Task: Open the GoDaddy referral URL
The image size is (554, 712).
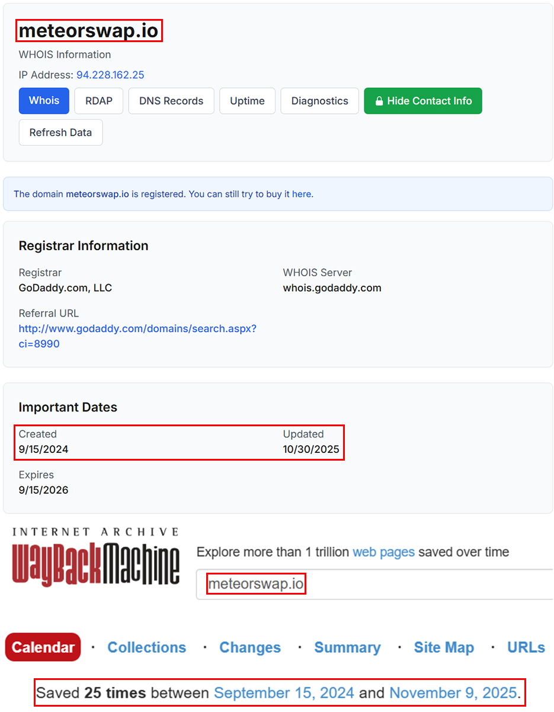Action: pyautogui.click(x=137, y=328)
